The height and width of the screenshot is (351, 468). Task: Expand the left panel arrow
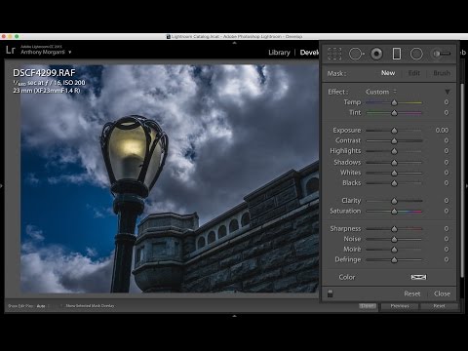[2, 186]
